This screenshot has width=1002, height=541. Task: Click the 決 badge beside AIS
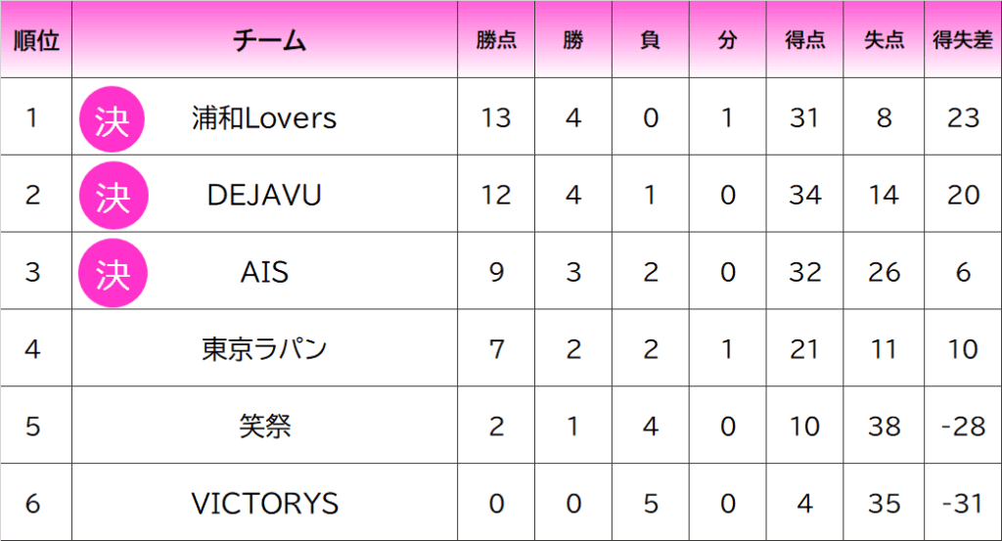point(113,273)
